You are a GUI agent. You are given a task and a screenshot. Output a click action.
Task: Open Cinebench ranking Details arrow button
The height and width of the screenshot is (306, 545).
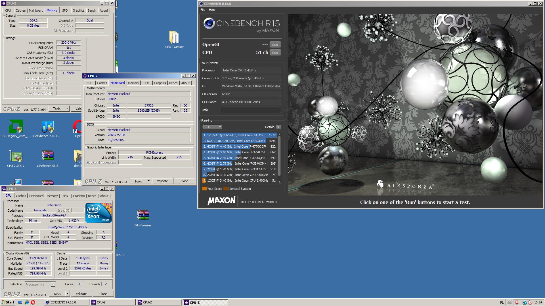pos(278,127)
